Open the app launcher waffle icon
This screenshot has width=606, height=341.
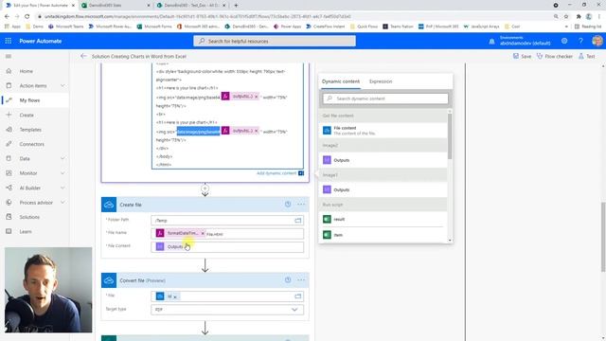click(x=9, y=41)
